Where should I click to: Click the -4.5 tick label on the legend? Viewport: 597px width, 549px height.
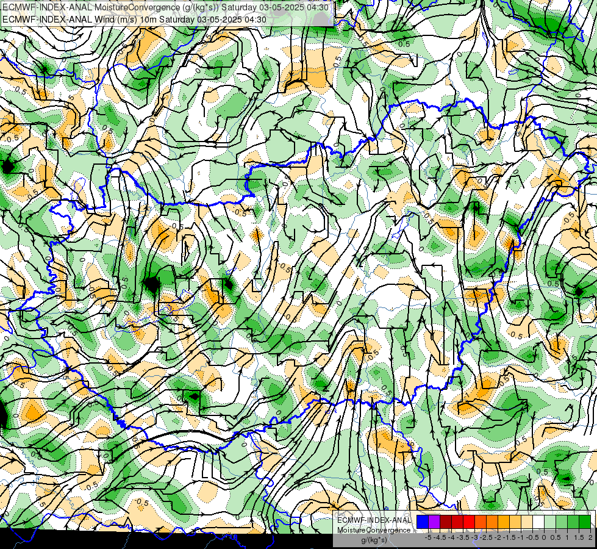coord(440,537)
